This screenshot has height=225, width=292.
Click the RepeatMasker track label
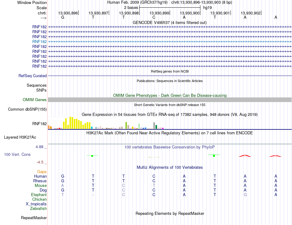point(34,218)
